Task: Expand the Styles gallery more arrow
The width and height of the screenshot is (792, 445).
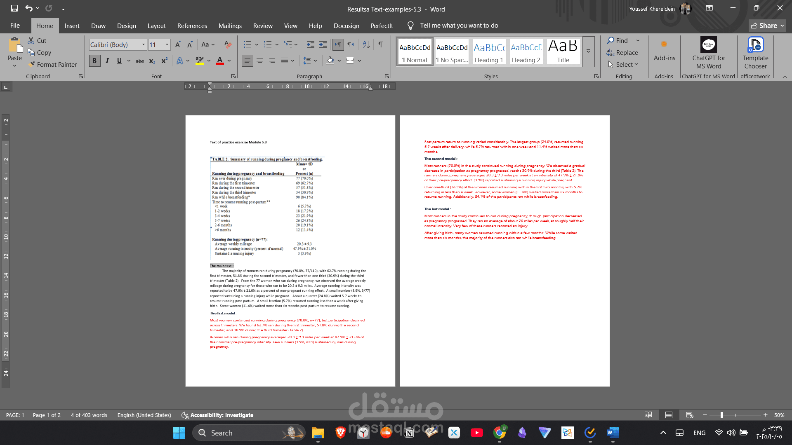Action: [x=589, y=52]
